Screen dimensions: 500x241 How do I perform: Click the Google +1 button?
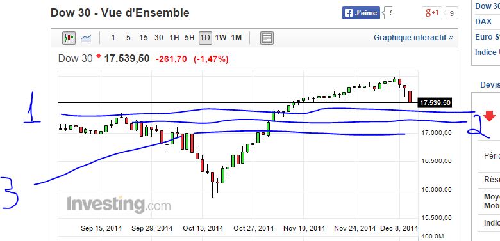click(432, 13)
